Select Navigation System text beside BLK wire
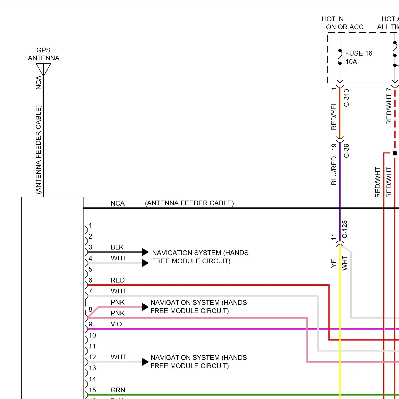Screen dimensions: 399x399 tap(200, 257)
